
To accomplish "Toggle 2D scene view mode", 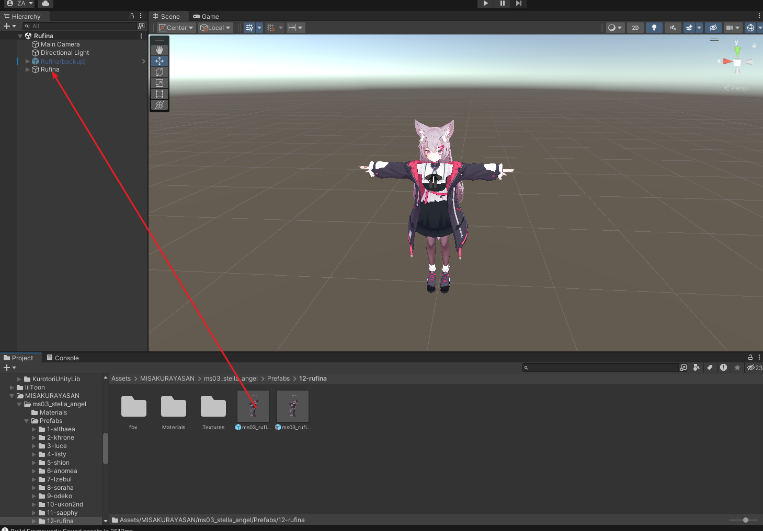I will [635, 28].
